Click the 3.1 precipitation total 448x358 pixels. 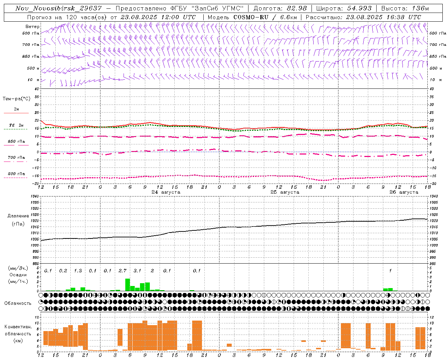(137, 271)
